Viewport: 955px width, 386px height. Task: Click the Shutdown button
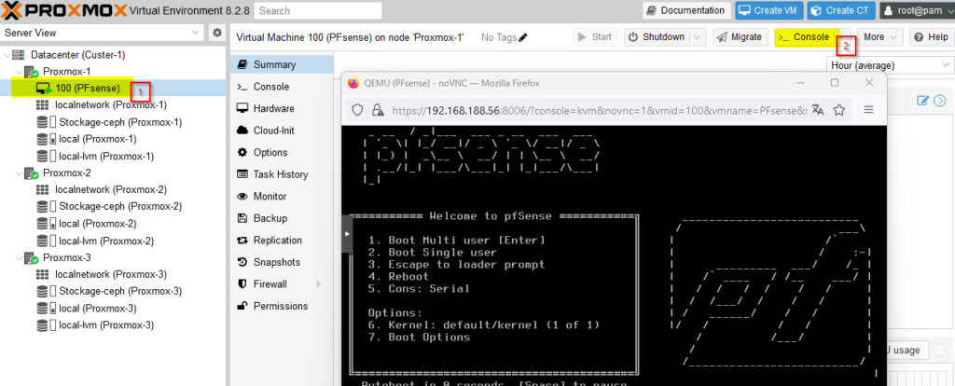tap(657, 37)
